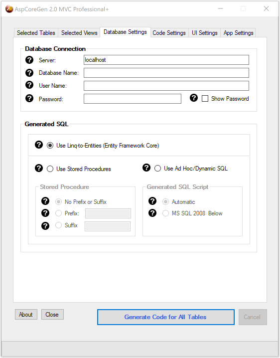Image resolution: width=280 pixels, height=358 pixels.
Task: Select Use Stored Procedures radio button
Action: pos(50,169)
